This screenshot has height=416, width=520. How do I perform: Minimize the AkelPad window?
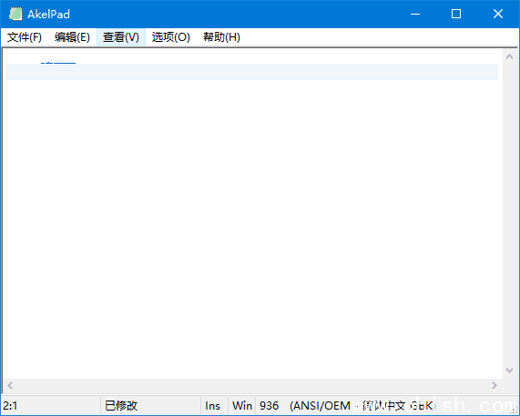pyautogui.click(x=415, y=14)
